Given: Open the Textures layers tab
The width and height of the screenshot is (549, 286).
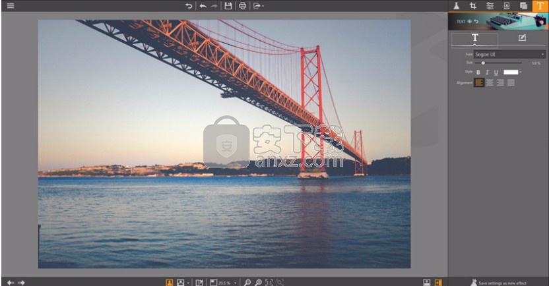Looking at the screenshot, I should 523,5.
